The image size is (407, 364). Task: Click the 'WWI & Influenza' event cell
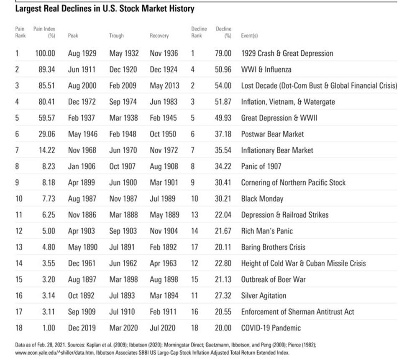click(266, 70)
